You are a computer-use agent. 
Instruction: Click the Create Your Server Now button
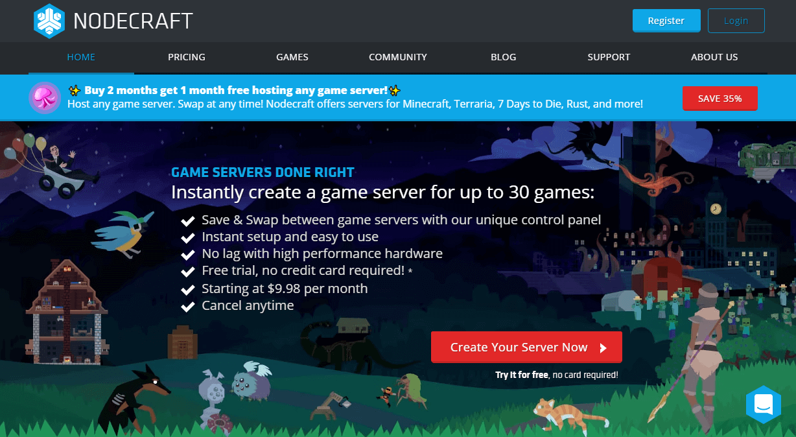526,348
